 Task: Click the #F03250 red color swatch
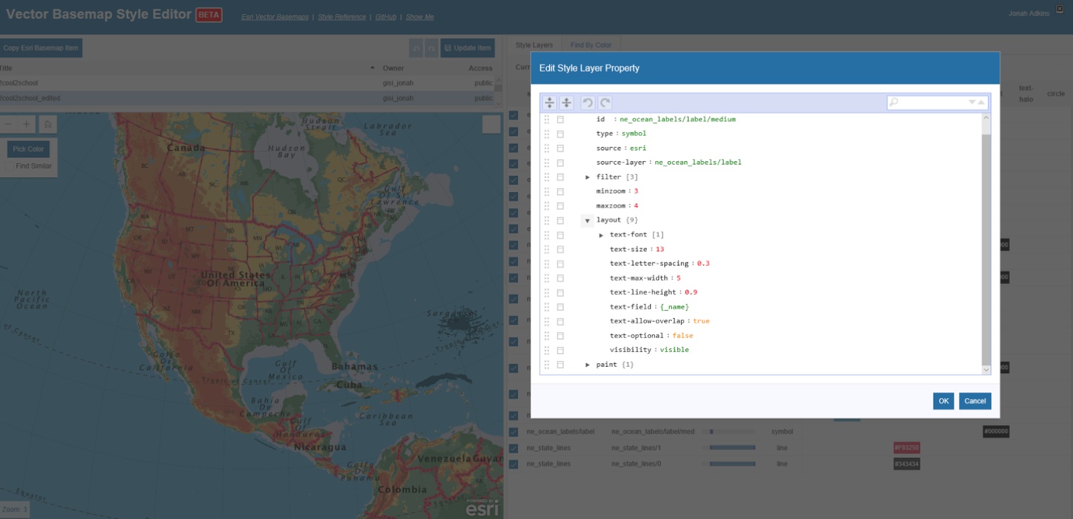click(x=907, y=448)
